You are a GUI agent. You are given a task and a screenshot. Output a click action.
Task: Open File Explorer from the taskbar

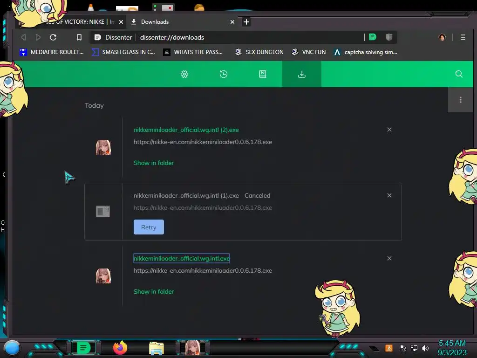157,348
